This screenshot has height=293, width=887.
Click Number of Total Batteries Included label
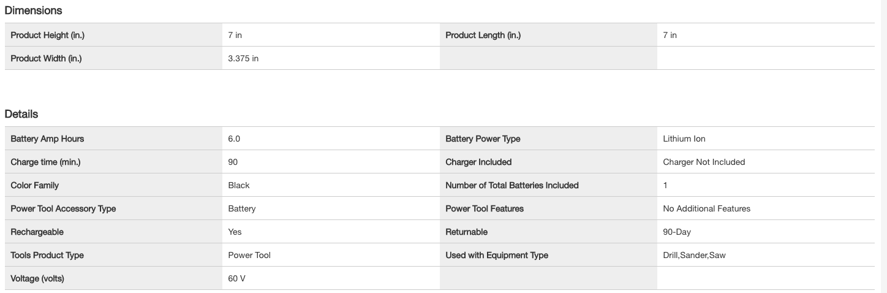pyautogui.click(x=511, y=185)
